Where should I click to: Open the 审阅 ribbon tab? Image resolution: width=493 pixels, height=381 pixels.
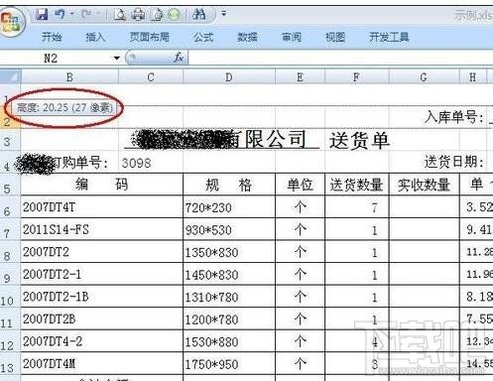[292, 37]
